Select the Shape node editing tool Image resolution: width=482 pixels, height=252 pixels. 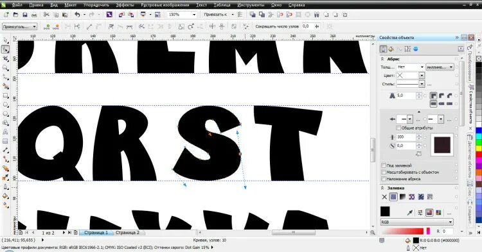pyautogui.click(x=6, y=49)
